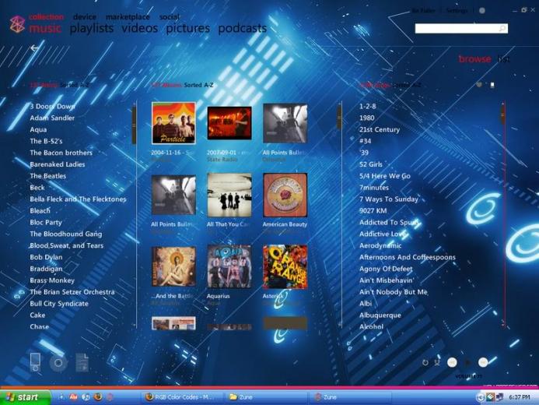Select artist Barenaked Ladies

(x=57, y=164)
